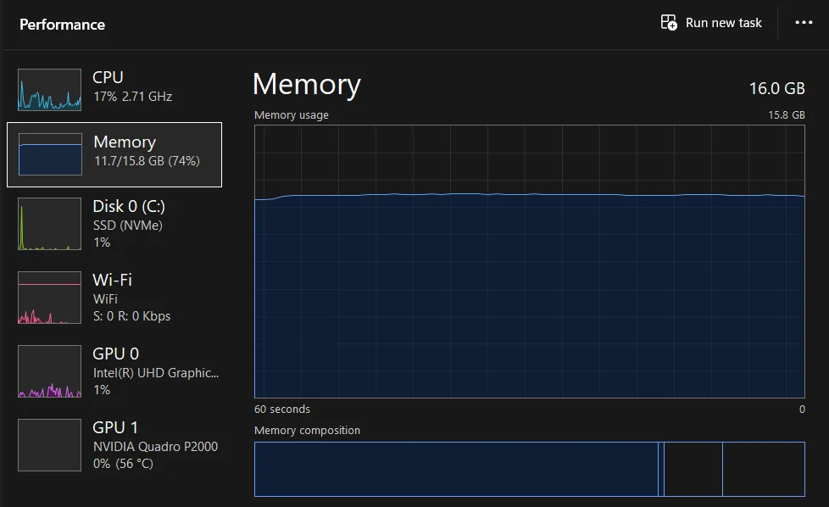Select the CPU mini graph thumbnail
This screenshot has width=829, height=507.
[50, 90]
